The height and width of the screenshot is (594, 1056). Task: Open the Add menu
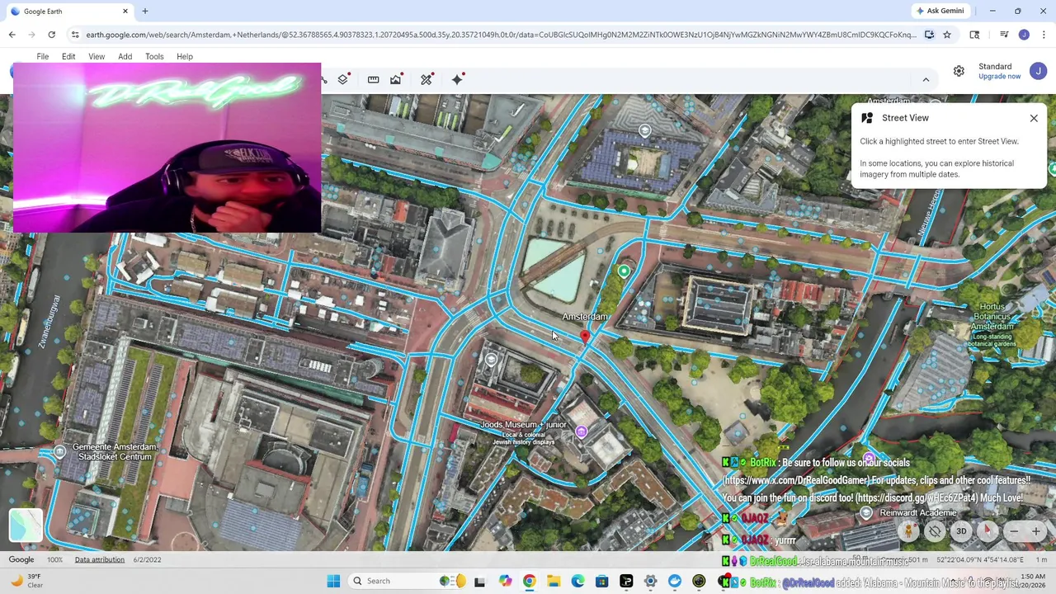point(125,56)
